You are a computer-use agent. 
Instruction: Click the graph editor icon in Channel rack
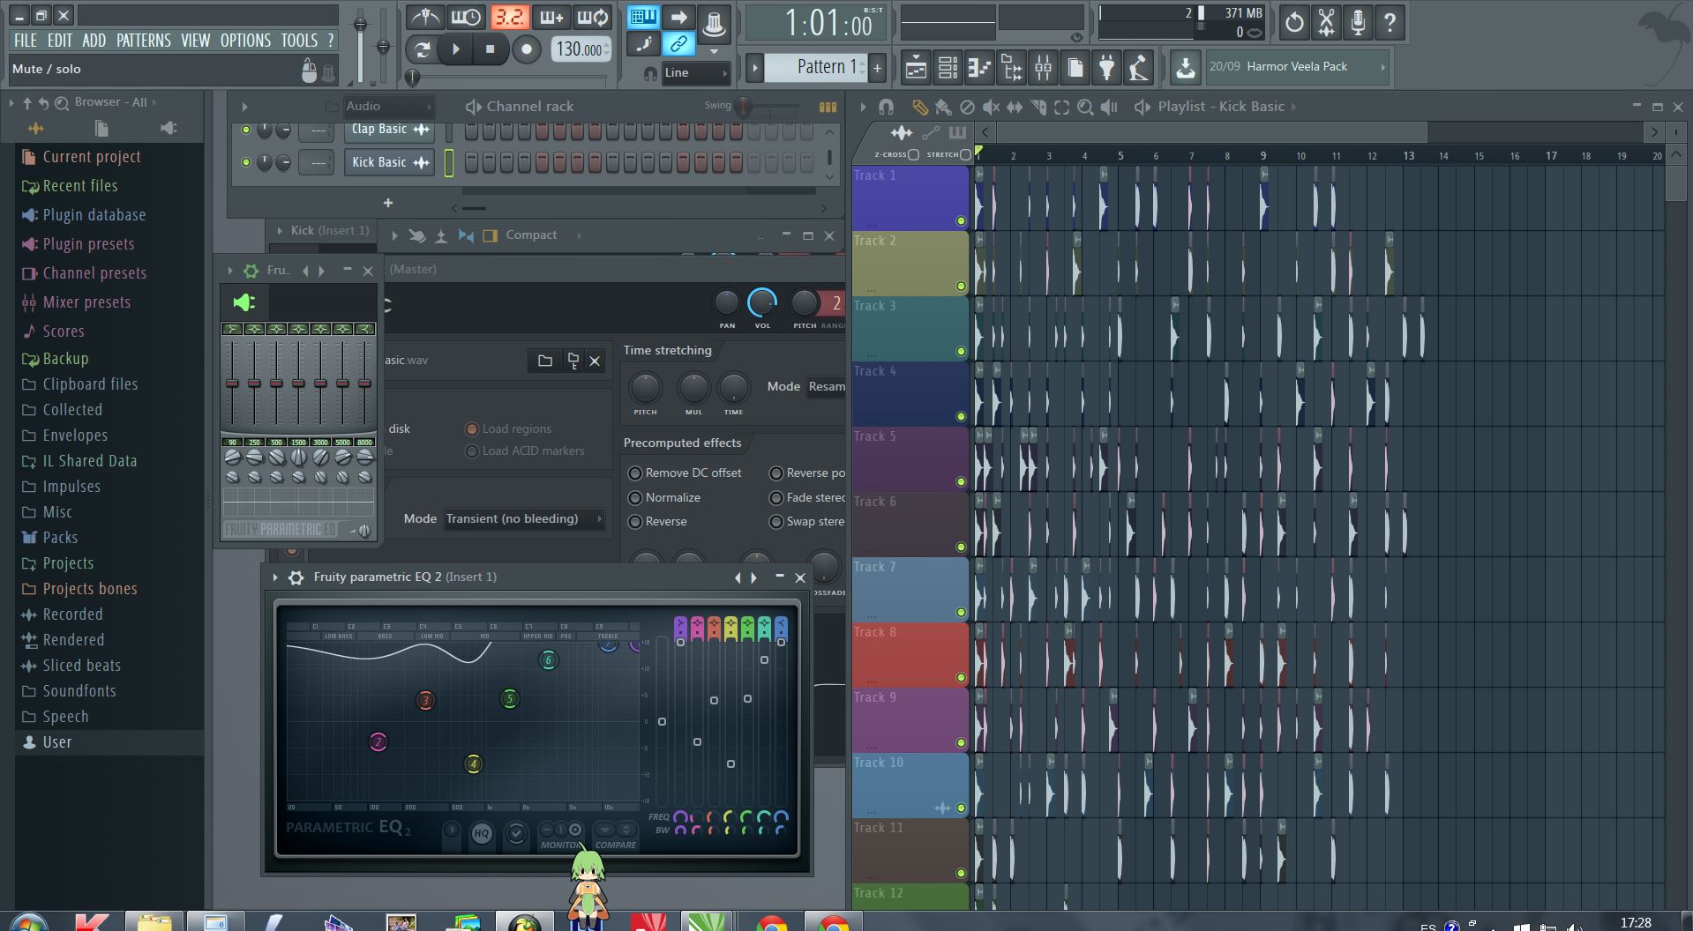coord(828,107)
